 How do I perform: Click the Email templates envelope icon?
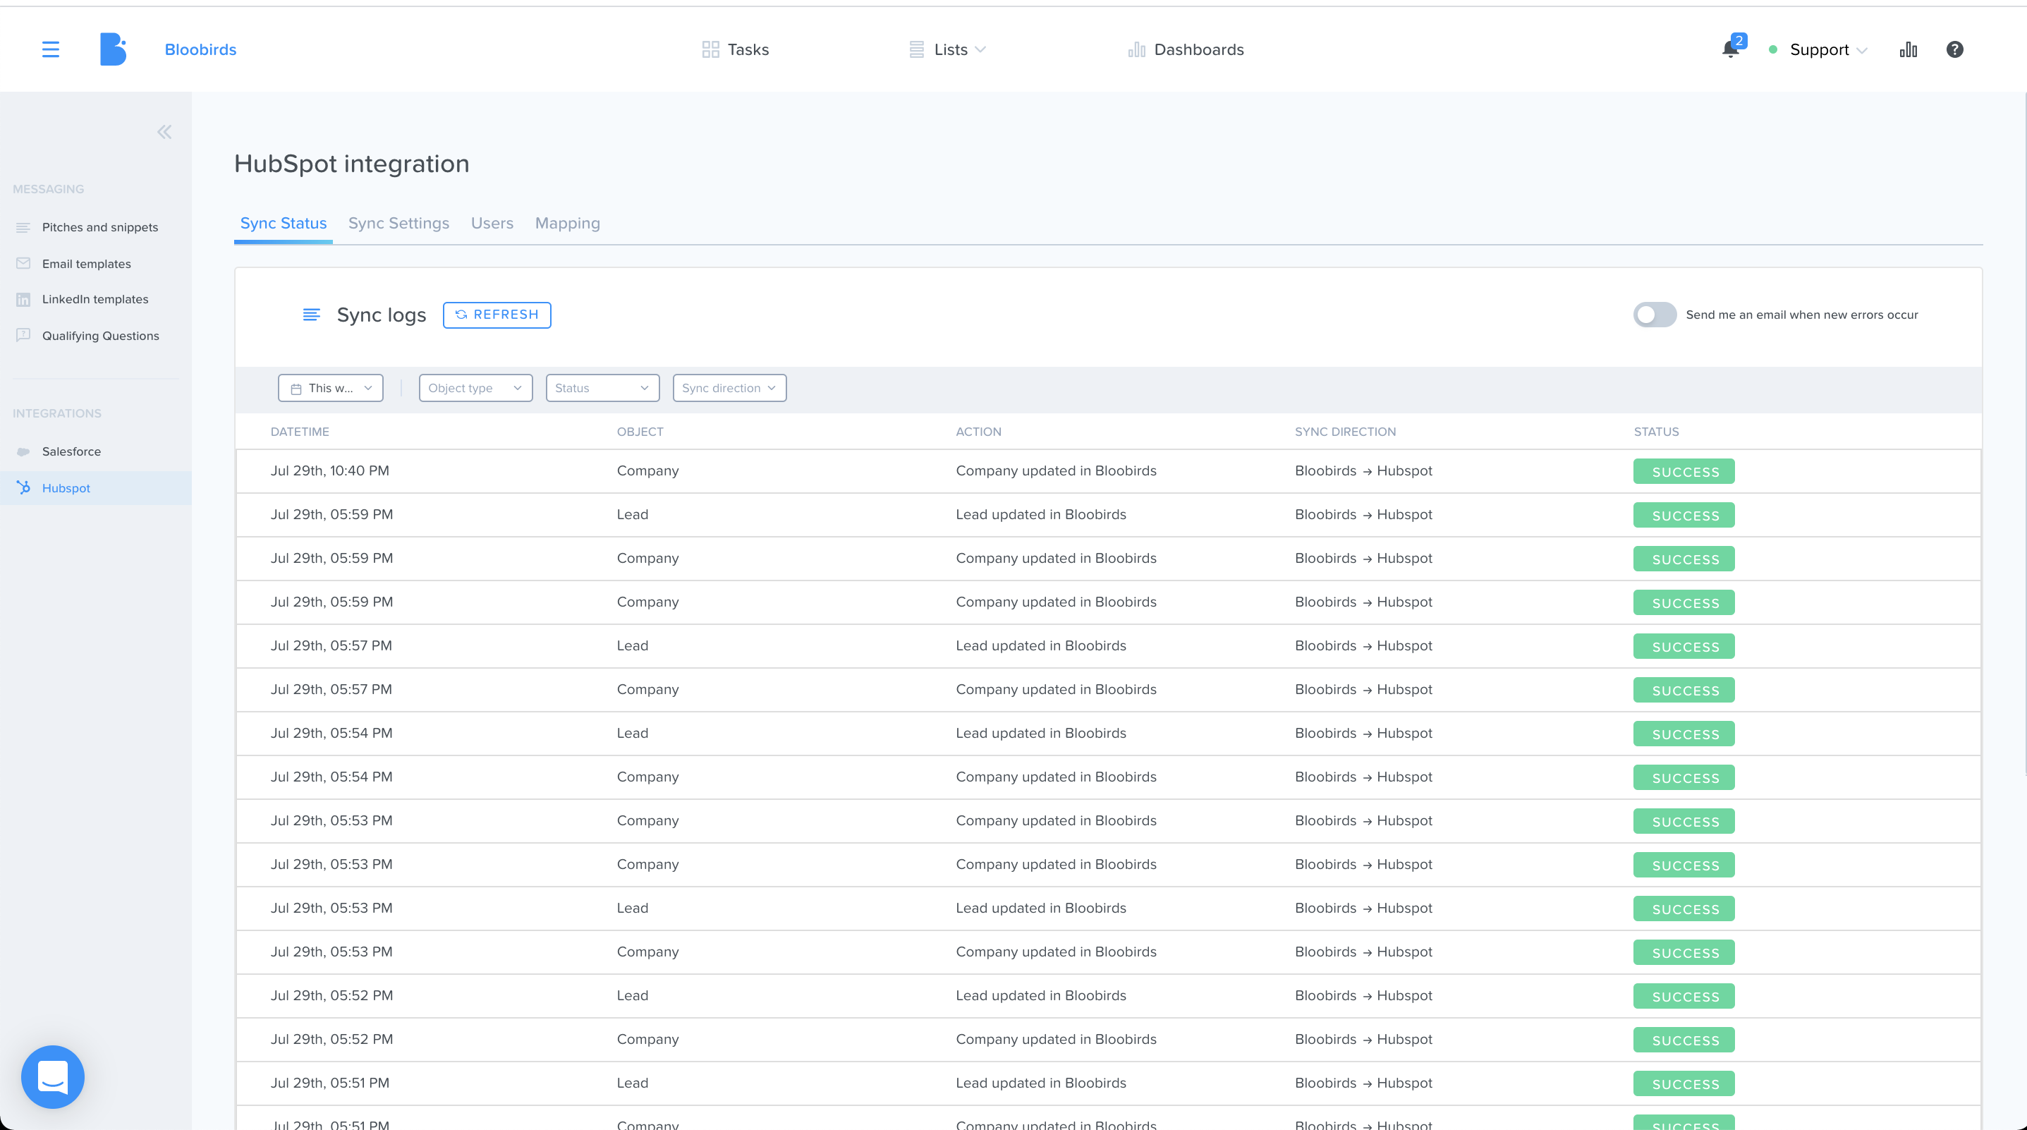[23, 264]
